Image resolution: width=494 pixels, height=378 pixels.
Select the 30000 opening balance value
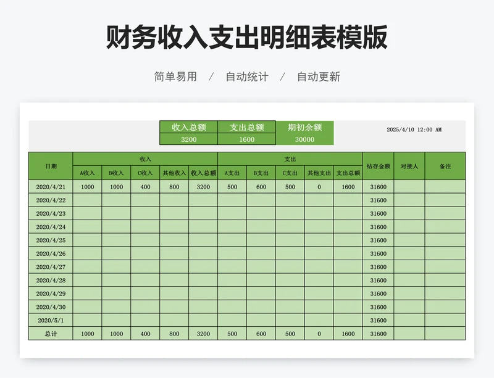pos(304,139)
